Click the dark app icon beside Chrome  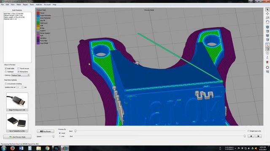pos(56,148)
